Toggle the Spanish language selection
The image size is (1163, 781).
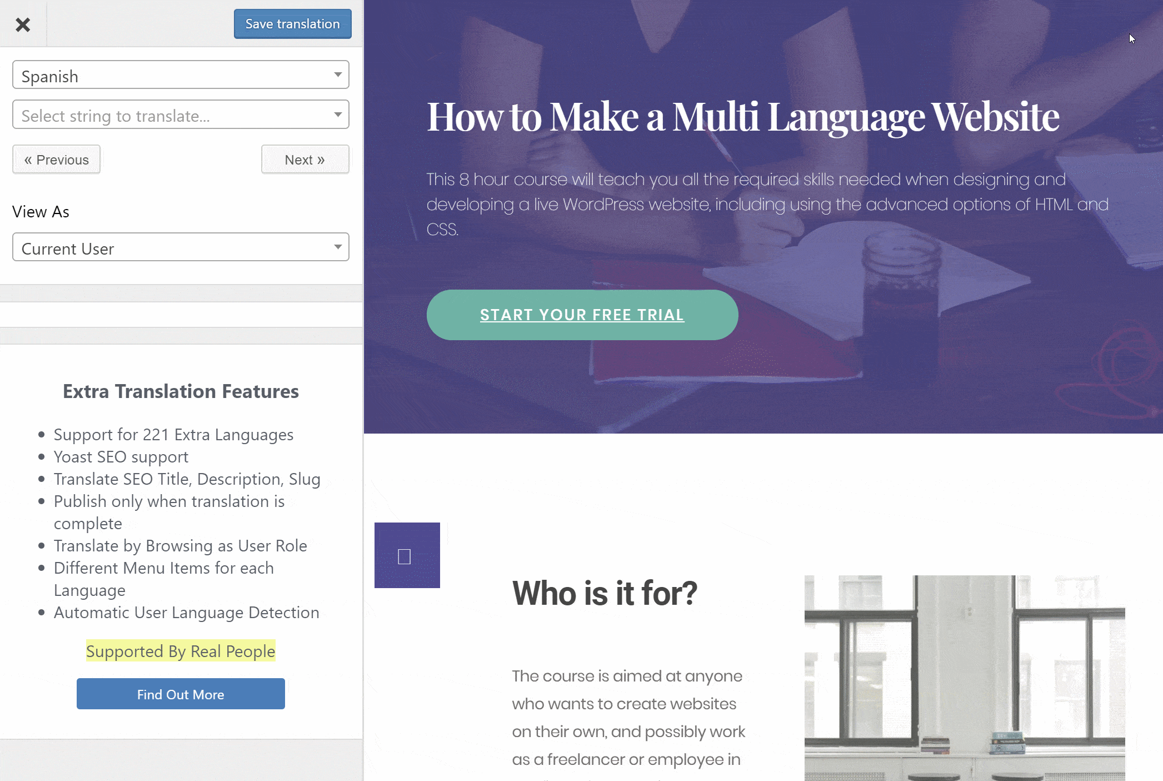[181, 76]
